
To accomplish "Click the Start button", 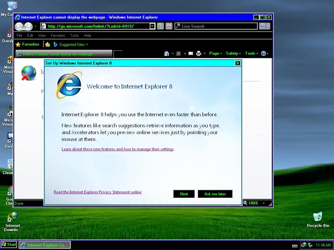I will pyautogui.click(x=9, y=244).
